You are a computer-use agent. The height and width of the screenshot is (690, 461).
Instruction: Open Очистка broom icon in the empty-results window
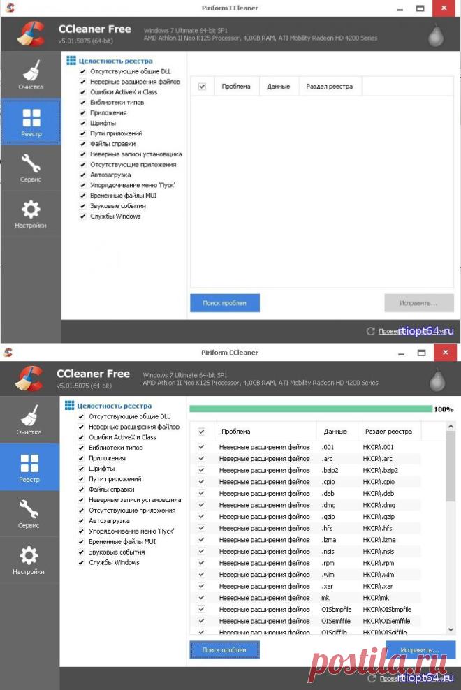click(x=31, y=70)
